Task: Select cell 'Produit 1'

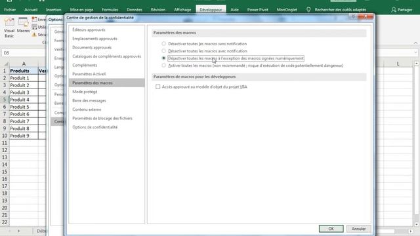Action: click(x=24, y=78)
